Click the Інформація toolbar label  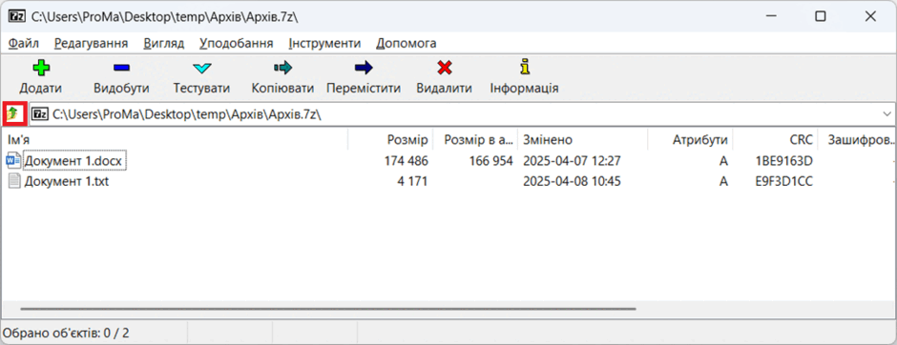525,89
